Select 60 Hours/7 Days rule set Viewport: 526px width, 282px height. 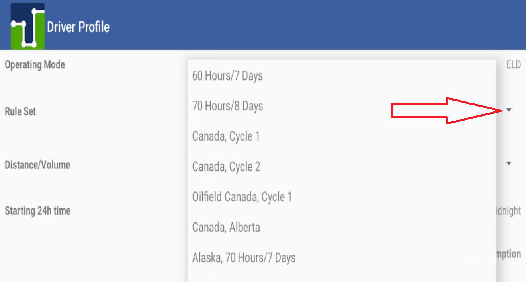coord(227,76)
